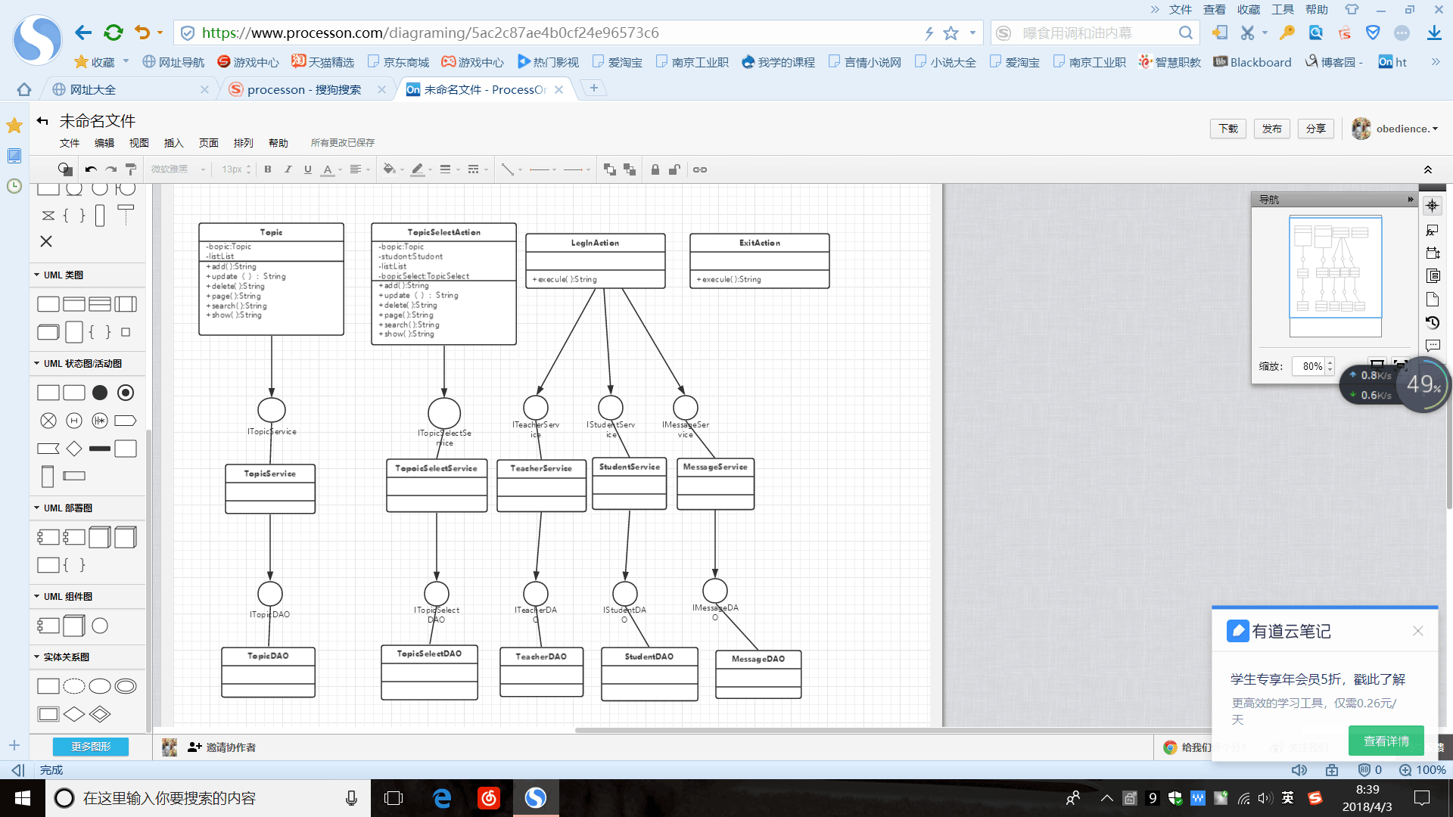Collapse the UML 组件图 section
This screenshot has width=1453, height=817.
[x=64, y=597]
